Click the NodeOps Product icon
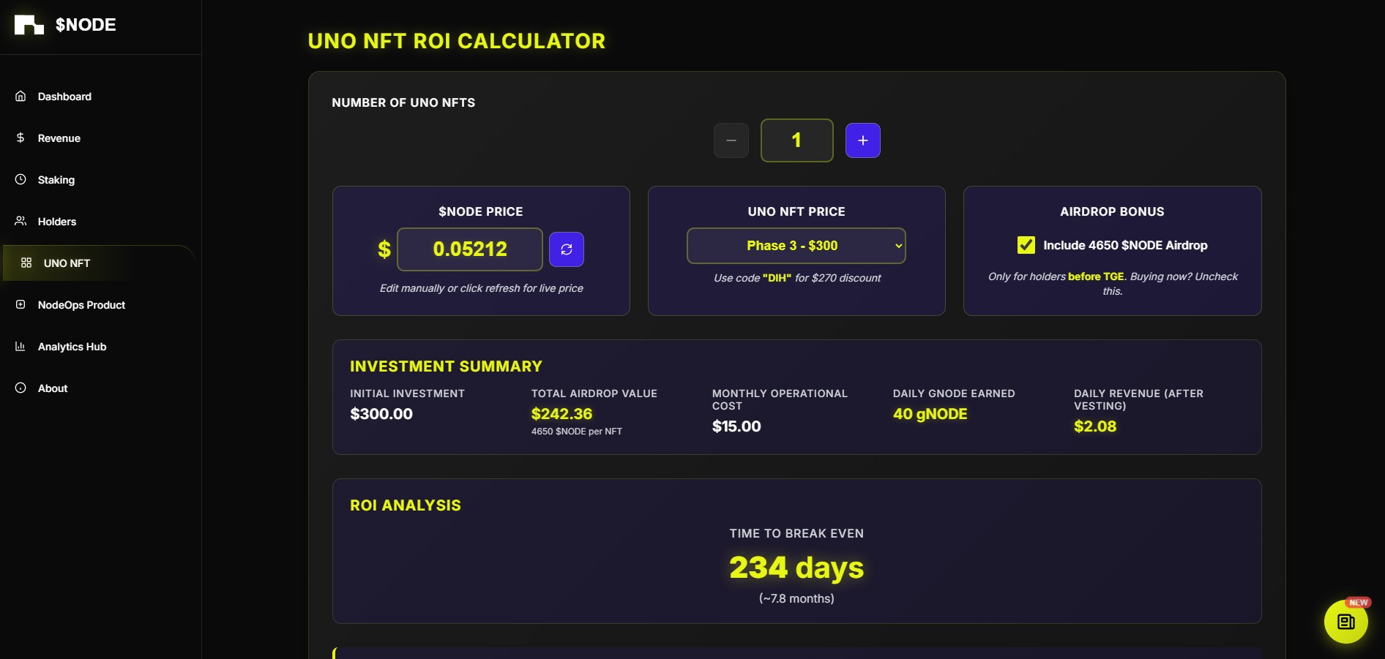Viewport: 1385px width, 659px height. tap(20, 304)
